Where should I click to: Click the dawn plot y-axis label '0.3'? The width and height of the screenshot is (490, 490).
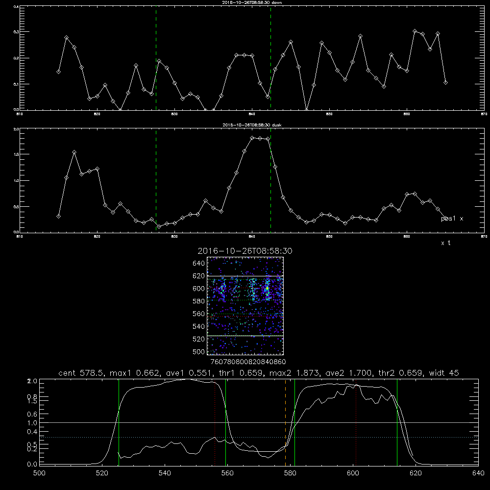(16, 32)
